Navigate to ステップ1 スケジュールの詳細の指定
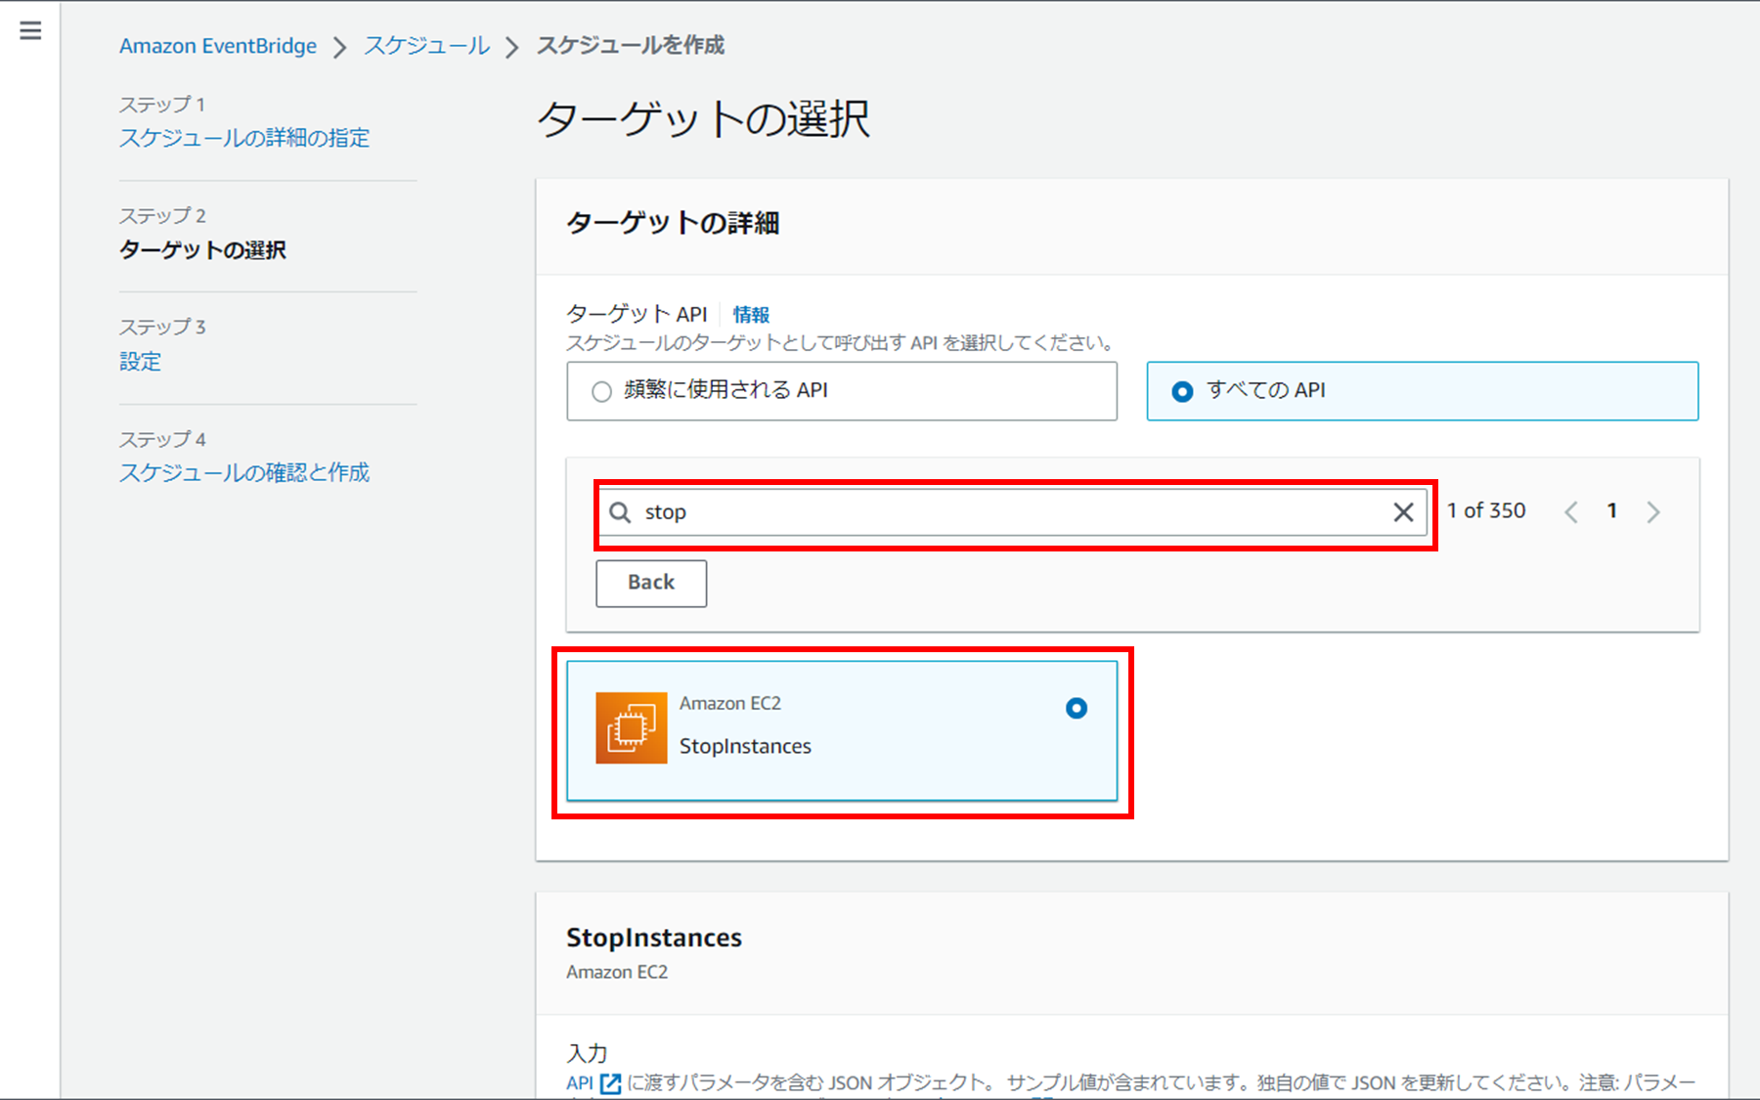Screen dimensions: 1760x1100 pos(243,138)
